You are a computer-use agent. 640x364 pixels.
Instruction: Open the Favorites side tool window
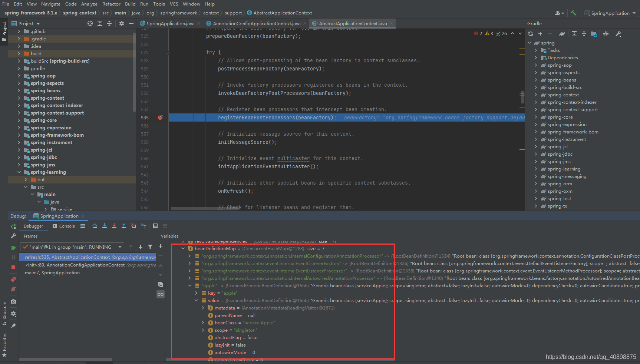[4, 345]
